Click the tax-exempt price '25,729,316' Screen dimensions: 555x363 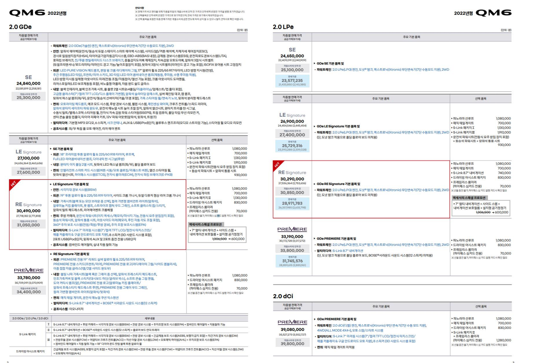(x=292, y=146)
